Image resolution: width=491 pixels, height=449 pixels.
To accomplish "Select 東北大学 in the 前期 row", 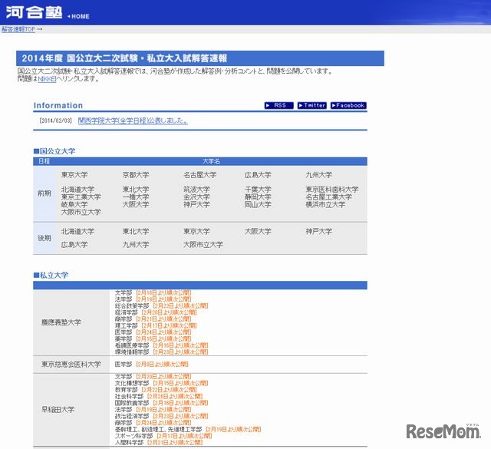I will (x=136, y=190).
